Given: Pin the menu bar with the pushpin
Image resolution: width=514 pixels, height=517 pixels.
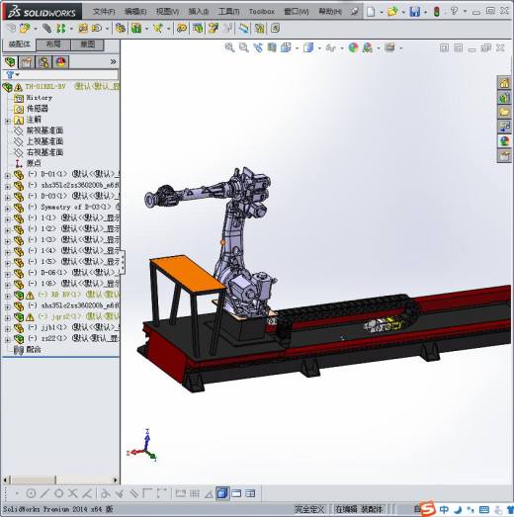Looking at the screenshot, I should pyautogui.click(x=354, y=11).
